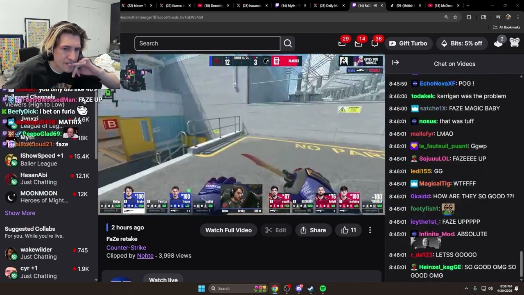Switch to the Daily X tab
This screenshot has height=295, width=524.
coord(329,6)
